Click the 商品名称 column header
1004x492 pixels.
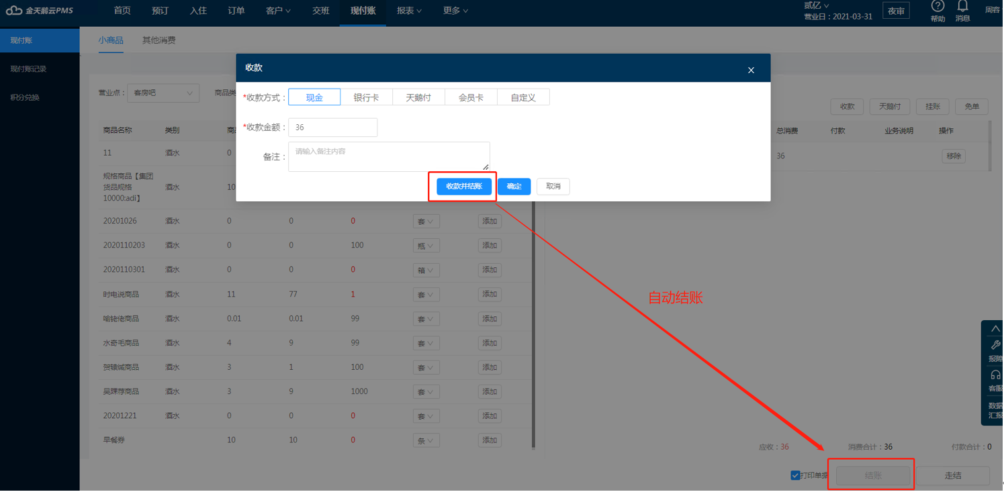point(118,130)
